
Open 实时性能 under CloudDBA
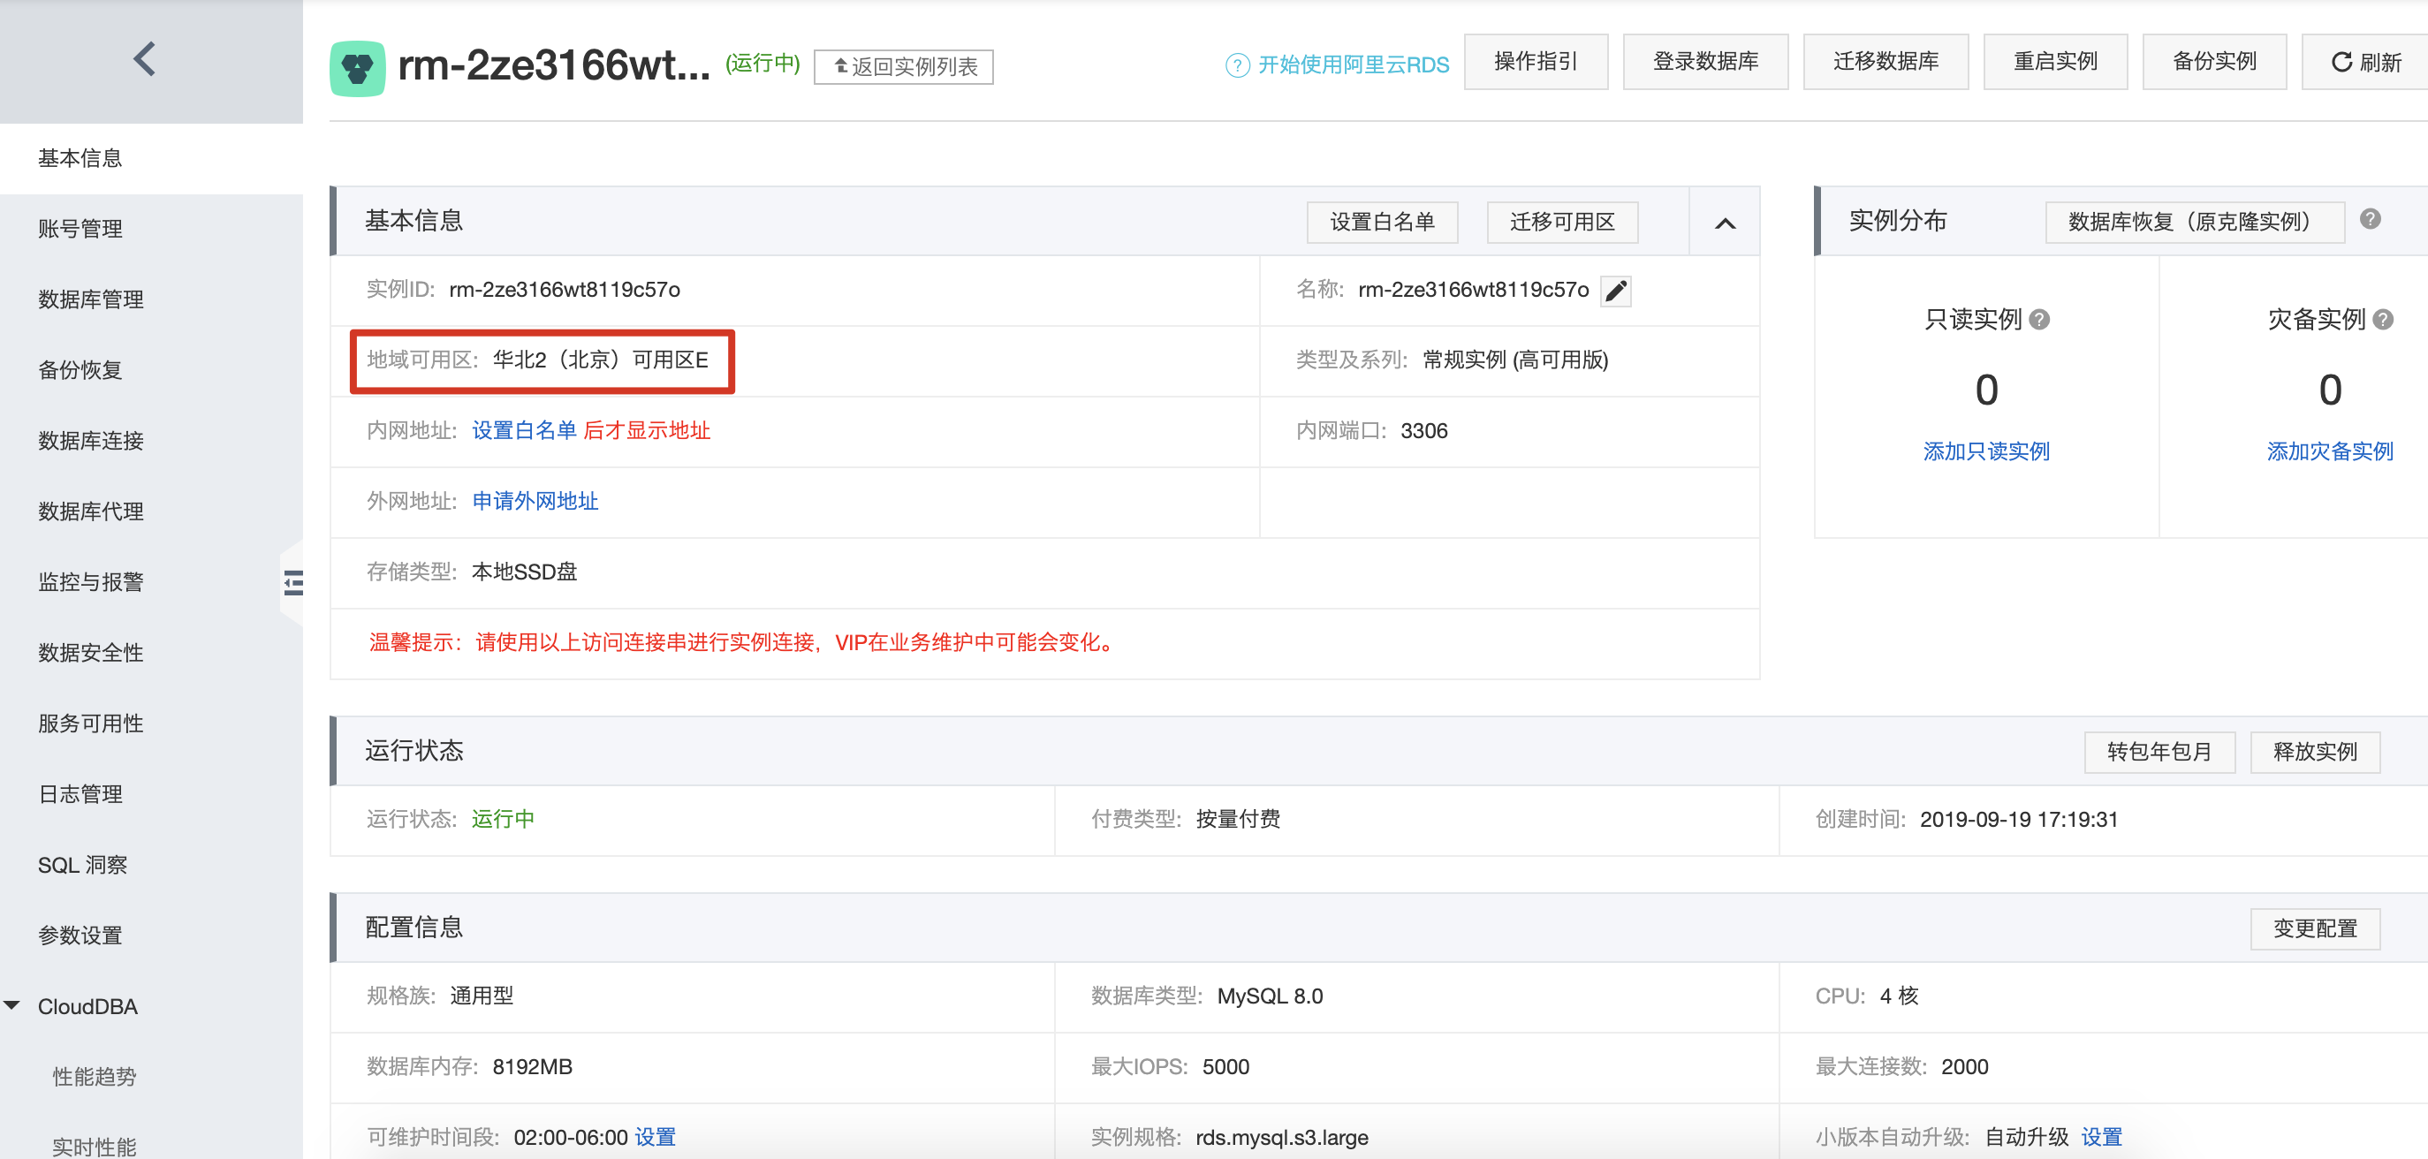coord(95,1147)
